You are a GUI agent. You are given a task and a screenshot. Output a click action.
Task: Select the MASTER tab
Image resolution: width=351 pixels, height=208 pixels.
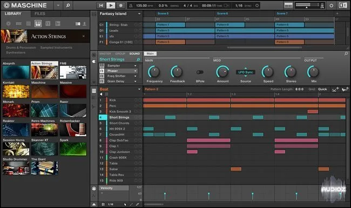pos(105,53)
